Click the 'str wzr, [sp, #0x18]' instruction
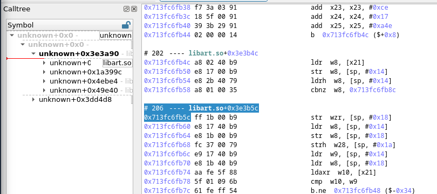The width and height of the screenshot is (437, 194). tap(351, 117)
